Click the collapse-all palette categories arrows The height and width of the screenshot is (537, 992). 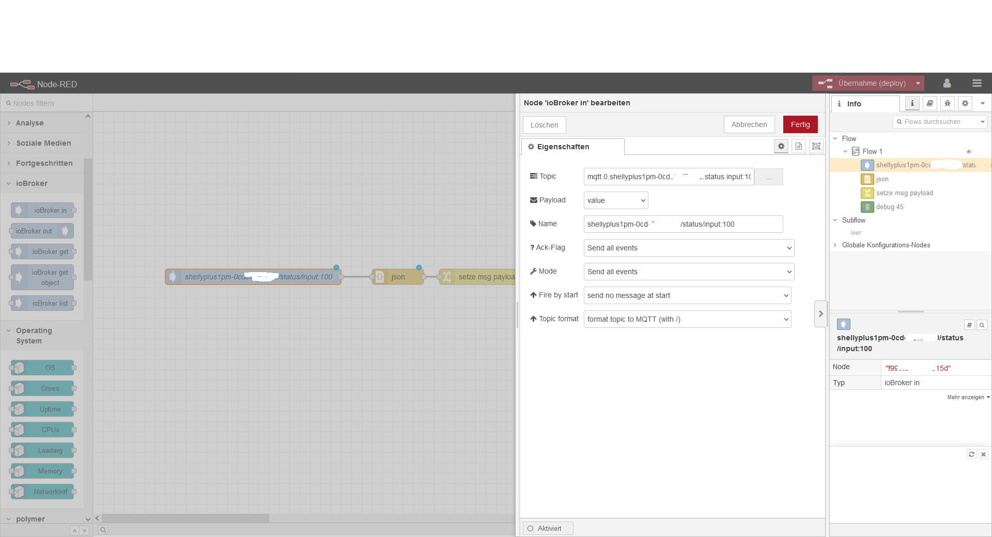click(74, 530)
